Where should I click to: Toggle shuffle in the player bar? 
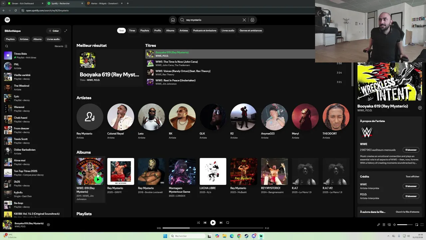198,223
